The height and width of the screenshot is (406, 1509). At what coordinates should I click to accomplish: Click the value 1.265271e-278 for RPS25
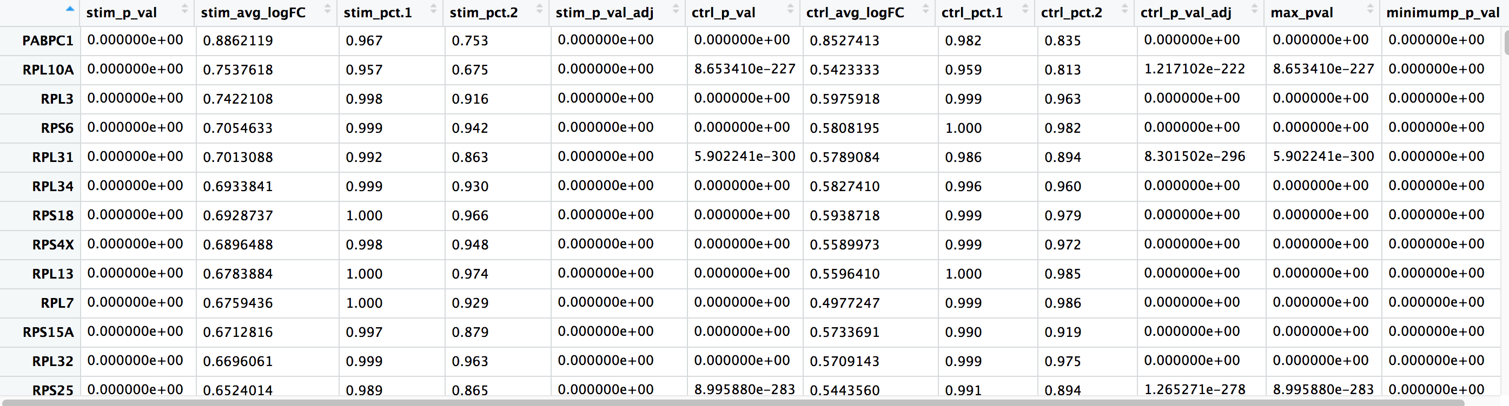tap(1194, 390)
